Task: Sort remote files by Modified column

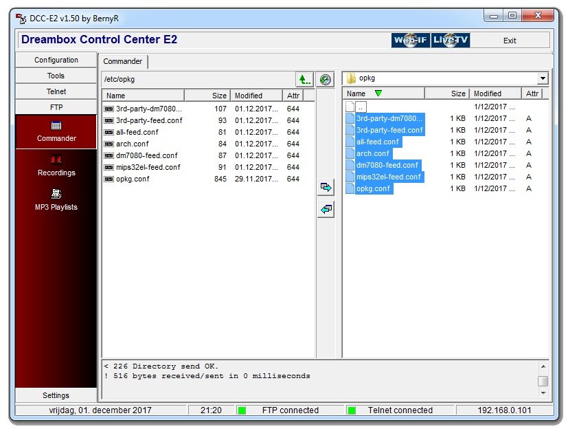Action: pos(256,96)
